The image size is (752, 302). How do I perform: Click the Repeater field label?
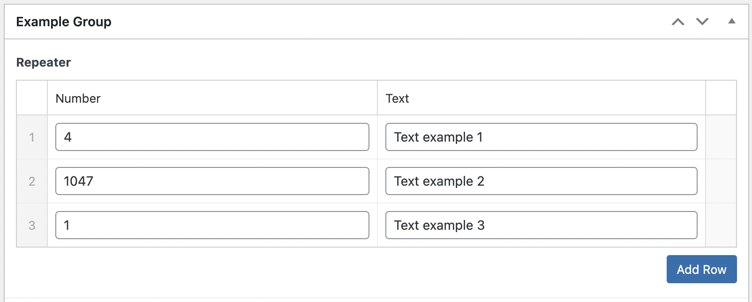44,62
